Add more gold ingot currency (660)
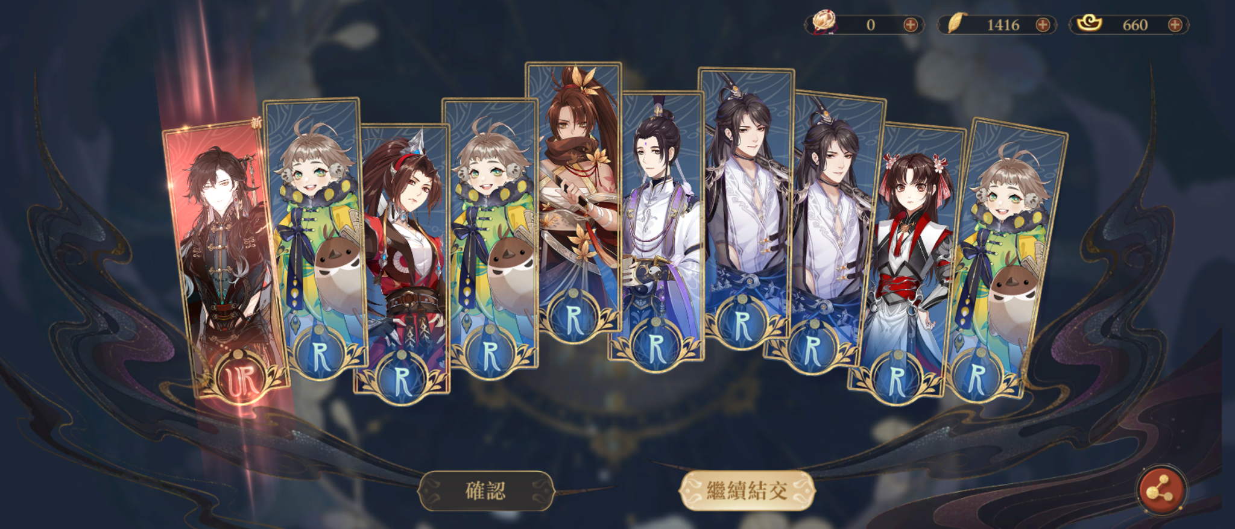Screen dimensions: 1235x529 1175,25
